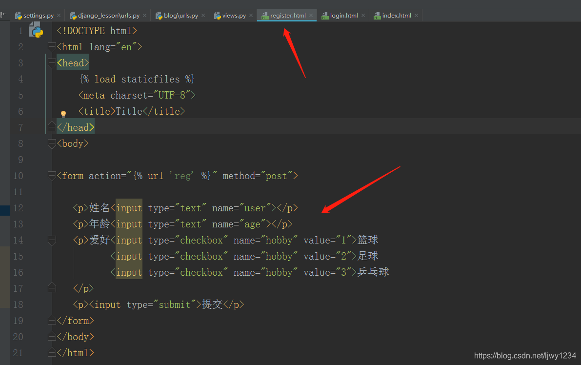Click the hide tool window icon at top left
Viewport: 581px width, 365px height.
[4, 15]
